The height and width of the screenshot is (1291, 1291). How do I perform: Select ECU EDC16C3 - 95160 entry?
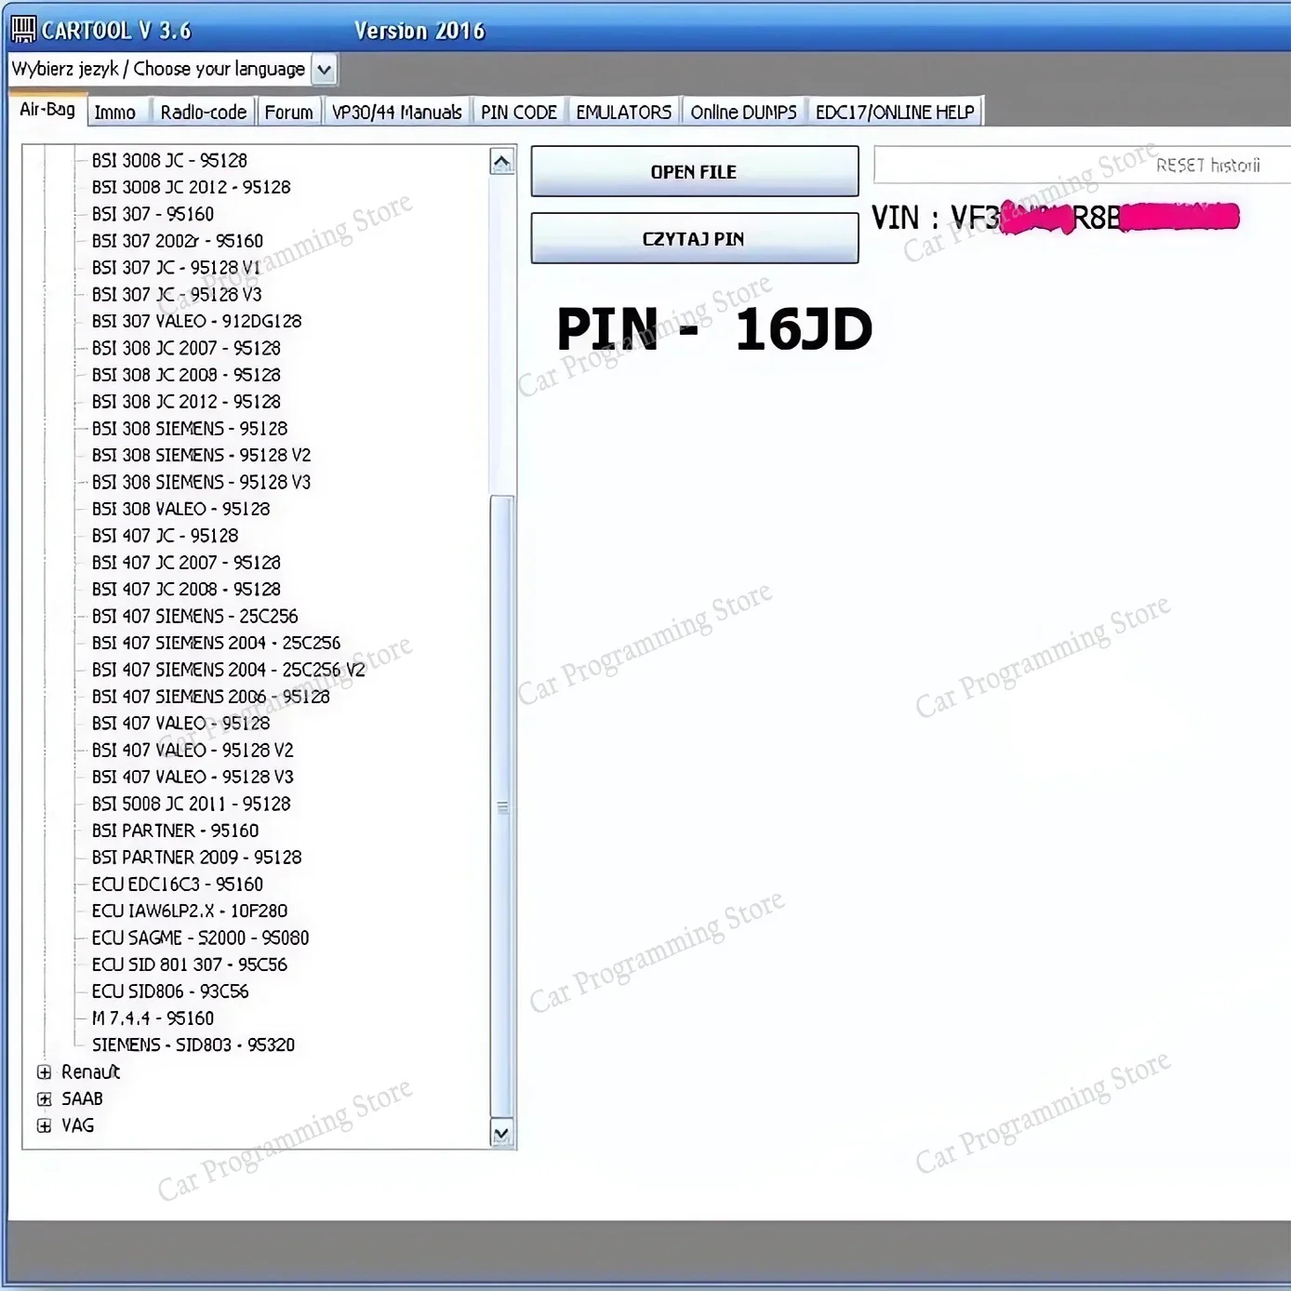(177, 884)
